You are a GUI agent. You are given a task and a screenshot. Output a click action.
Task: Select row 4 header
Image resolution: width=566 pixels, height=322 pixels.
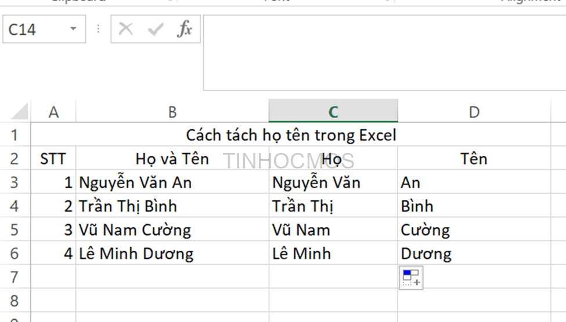[15, 206]
